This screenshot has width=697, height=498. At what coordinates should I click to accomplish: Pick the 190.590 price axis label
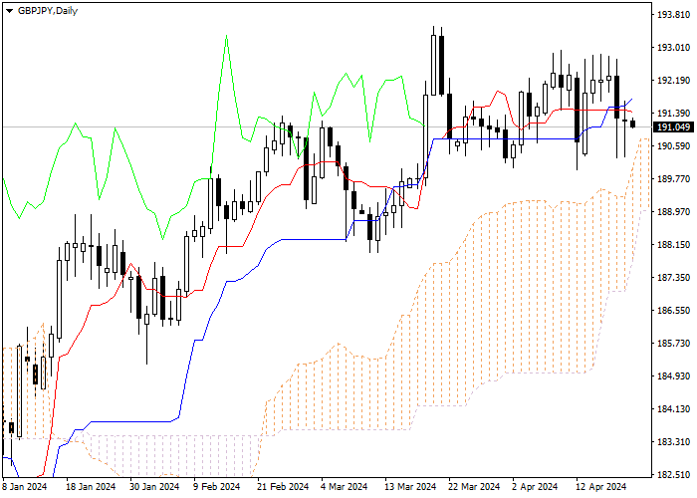click(x=673, y=146)
